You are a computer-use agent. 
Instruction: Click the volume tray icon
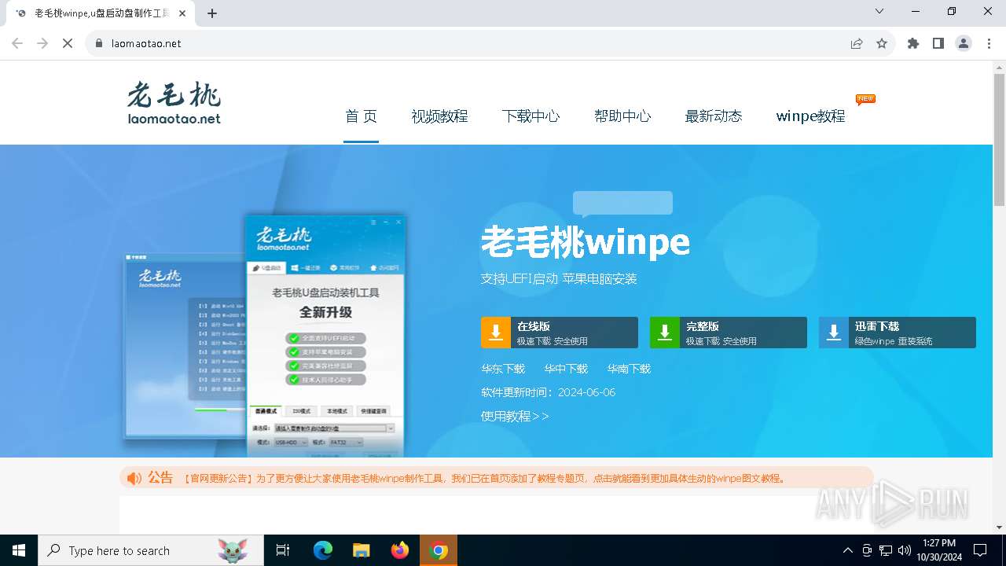pos(905,550)
